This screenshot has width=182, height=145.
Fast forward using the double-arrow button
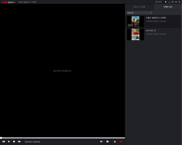coord(19,142)
